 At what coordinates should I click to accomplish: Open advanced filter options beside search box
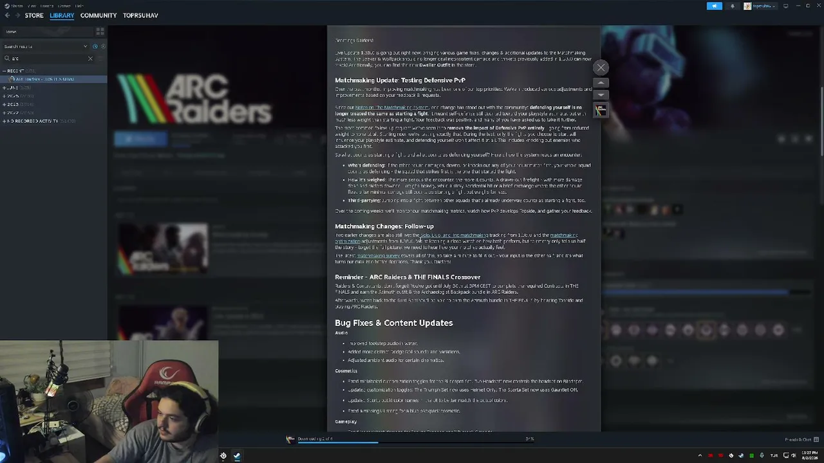click(102, 59)
